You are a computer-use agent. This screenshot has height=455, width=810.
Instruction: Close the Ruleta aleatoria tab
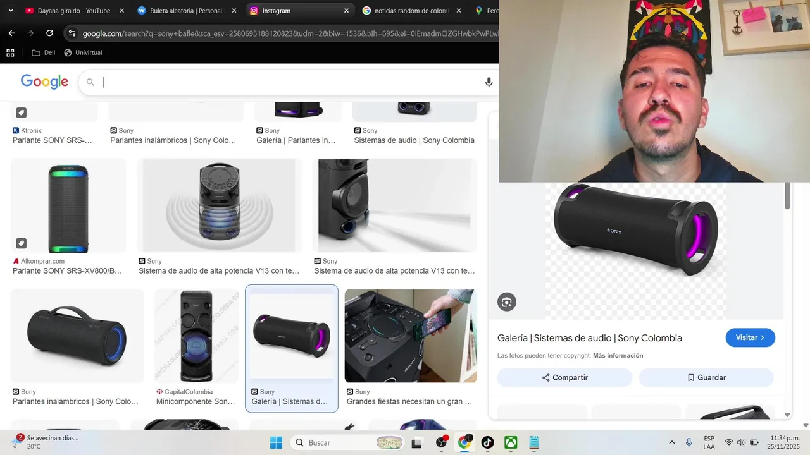point(234,11)
